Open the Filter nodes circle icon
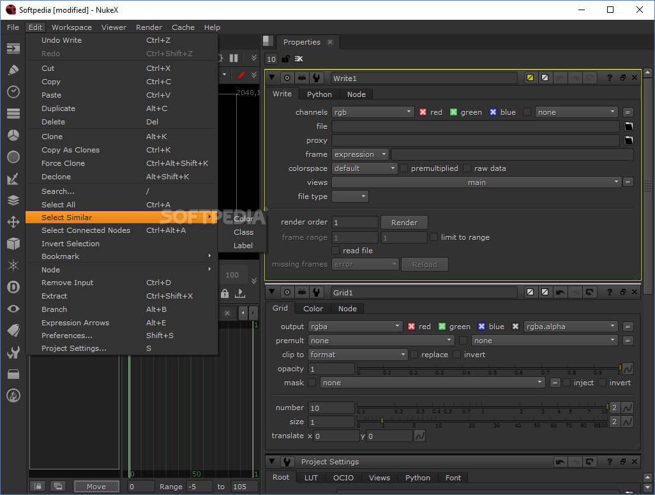Screen dimensions: 655x495 [x=13, y=157]
